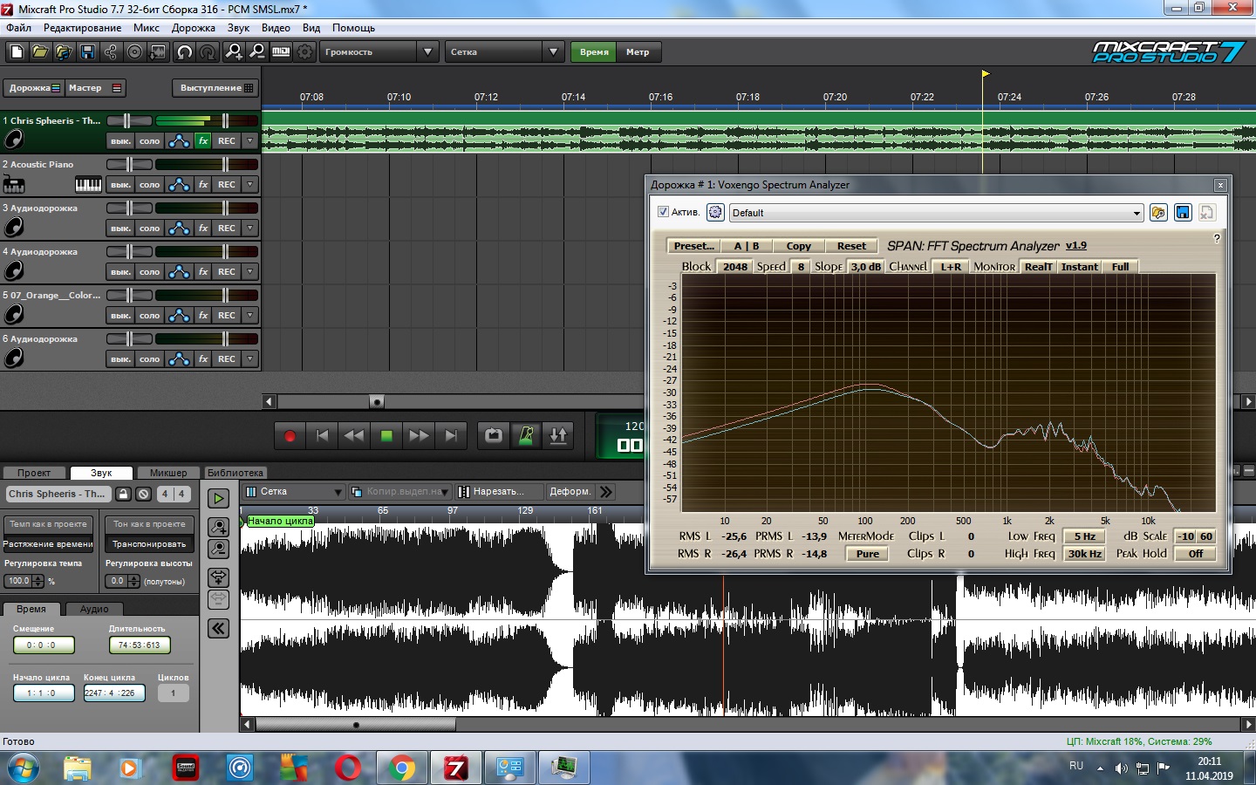Click the green stop button
Viewport: 1256px width, 785px height.
coord(386,435)
